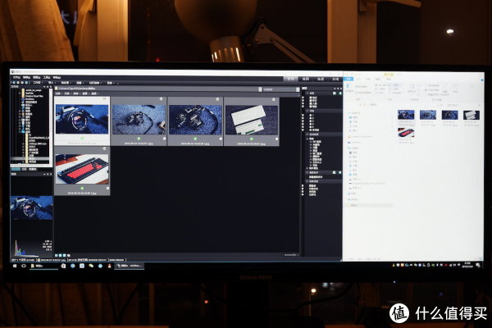Click the green tag under the red keyboard thumbnail
This screenshot has height=328, width=492.
pos(82,188)
